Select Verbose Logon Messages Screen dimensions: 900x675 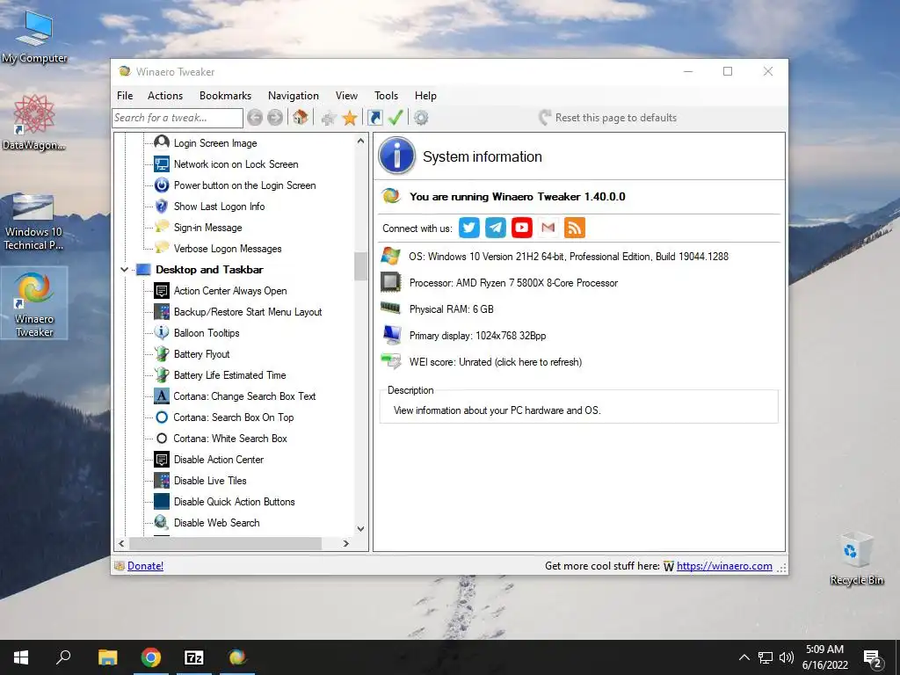click(x=228, y=249)
